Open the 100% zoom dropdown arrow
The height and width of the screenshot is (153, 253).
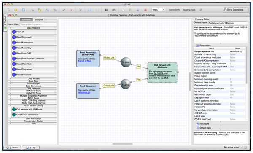164,10
